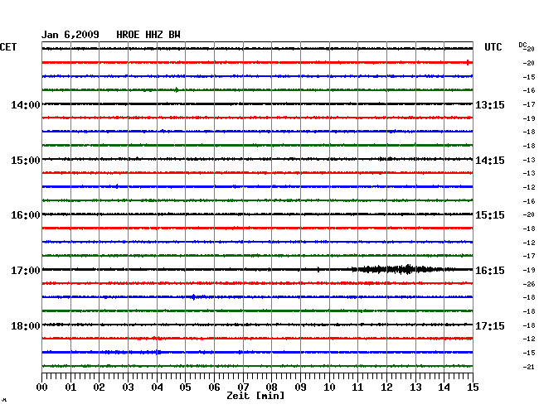Click the CET time label '16:00'
Screen dimensions: 539x409
pos(26,215)
